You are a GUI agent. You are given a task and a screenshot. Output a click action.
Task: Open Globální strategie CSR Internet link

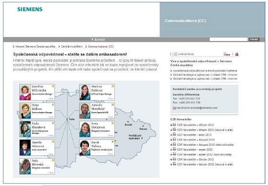coord(205,79)
